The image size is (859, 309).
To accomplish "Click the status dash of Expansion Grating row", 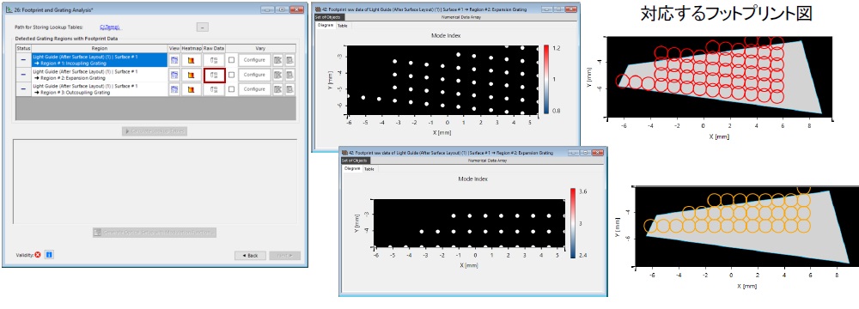I will [x=23, y=75].
